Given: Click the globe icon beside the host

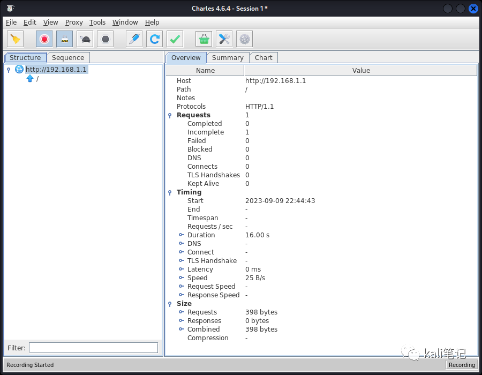Looking at the screenshot, I should [x=19, y=70].
